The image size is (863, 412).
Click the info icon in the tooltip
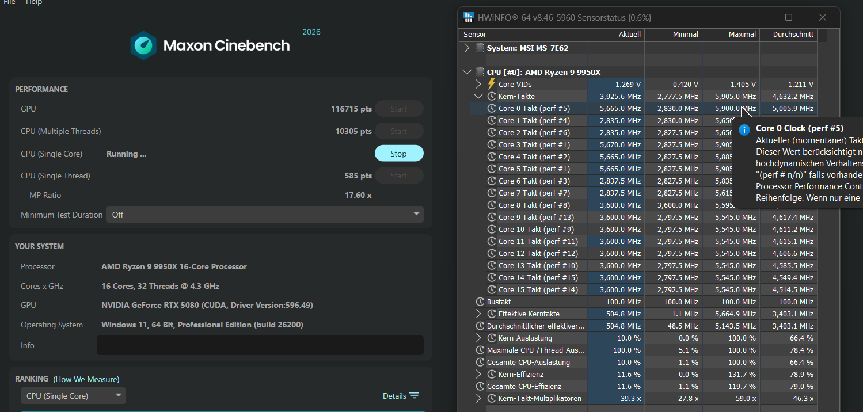745,129
